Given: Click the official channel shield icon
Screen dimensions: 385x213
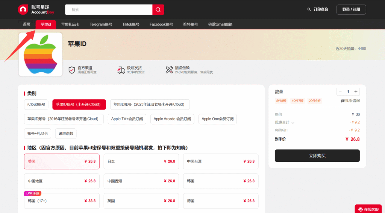Looking at the screenshot, I should pos(72,70).
